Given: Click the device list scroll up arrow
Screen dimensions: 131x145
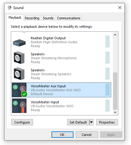Looking at the screenshot, I should (115, 35).
